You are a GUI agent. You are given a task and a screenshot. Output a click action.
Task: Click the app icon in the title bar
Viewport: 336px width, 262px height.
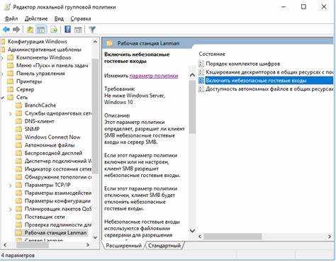tap(7, 7)
